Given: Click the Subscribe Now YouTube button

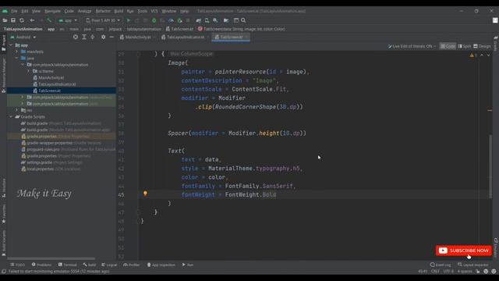Looking at the screenshot, I should coord(464,251).
